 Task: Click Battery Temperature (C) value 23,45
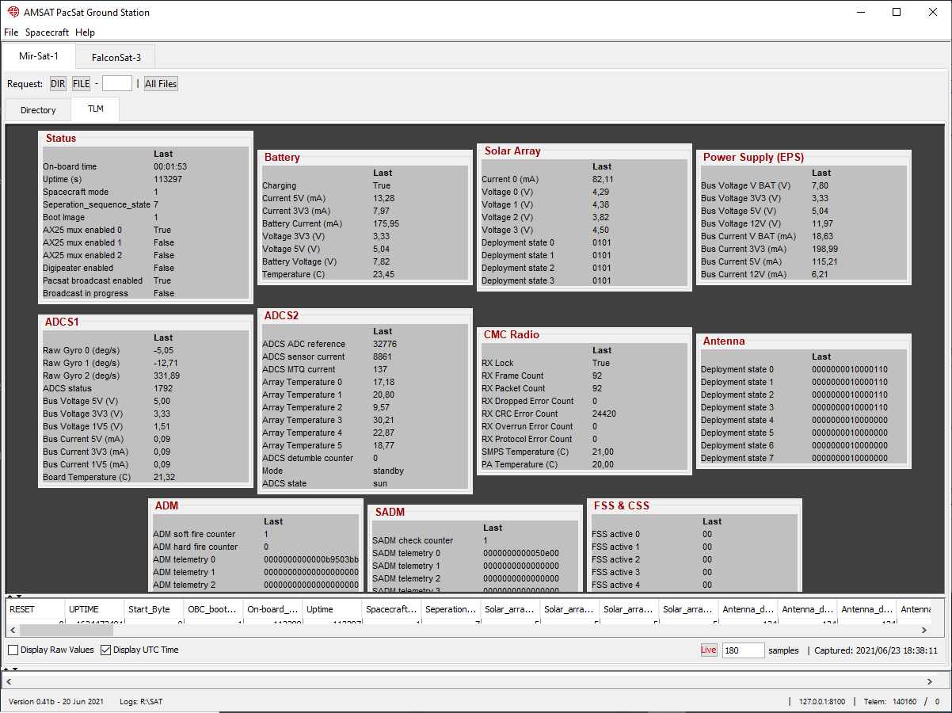(x=383, y=274)
